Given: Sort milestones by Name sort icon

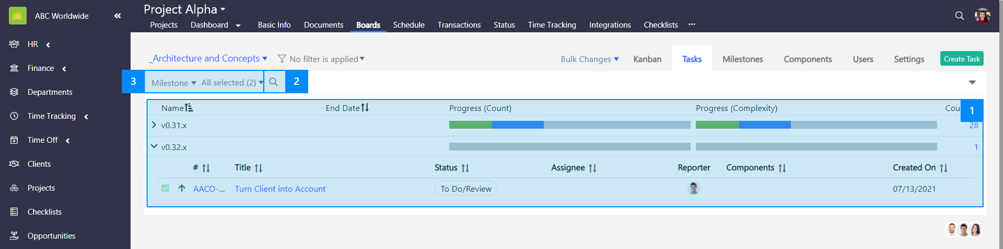Looking at the screenshot, I should [x=189, y=108].
